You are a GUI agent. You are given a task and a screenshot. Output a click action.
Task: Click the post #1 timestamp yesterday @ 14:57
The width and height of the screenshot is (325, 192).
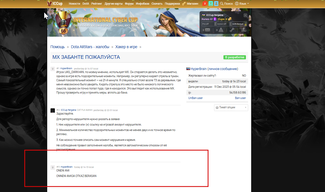point(86,69)
